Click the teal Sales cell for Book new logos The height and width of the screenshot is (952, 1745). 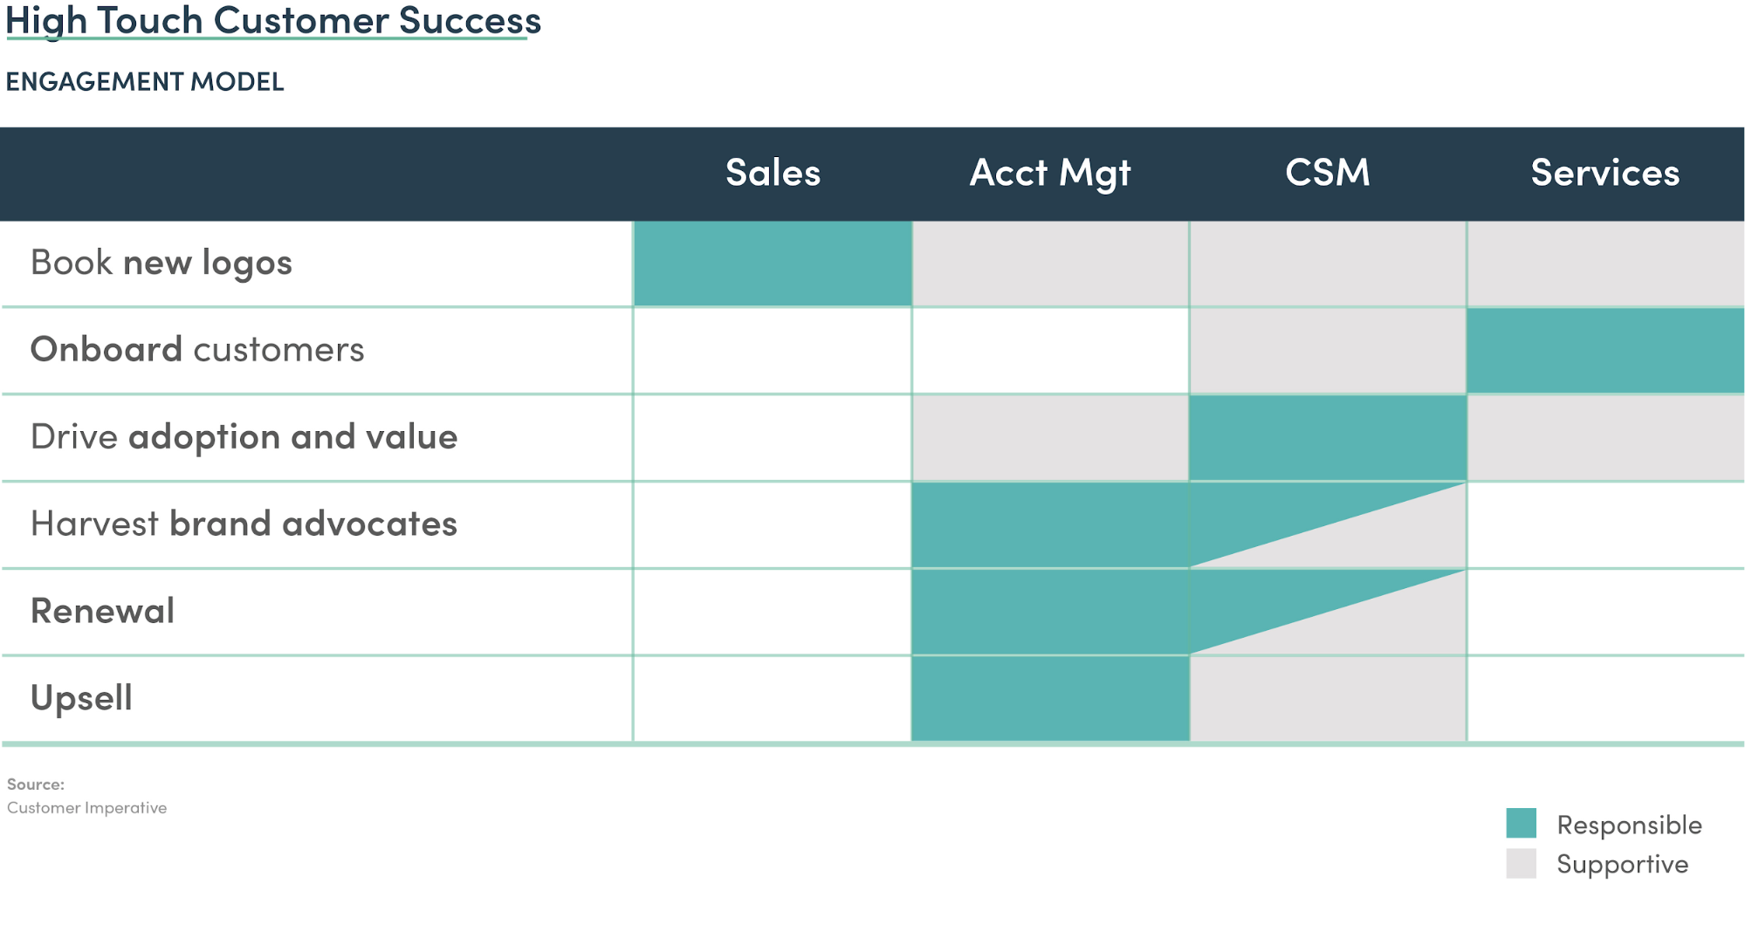click(x=773, y=264)
